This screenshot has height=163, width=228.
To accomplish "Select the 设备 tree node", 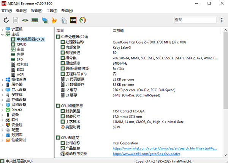I will (15, 115).
